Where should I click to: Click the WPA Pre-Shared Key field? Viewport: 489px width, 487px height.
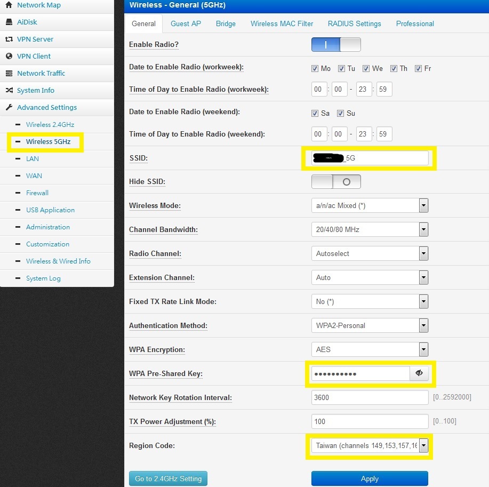tap(360, 373)
